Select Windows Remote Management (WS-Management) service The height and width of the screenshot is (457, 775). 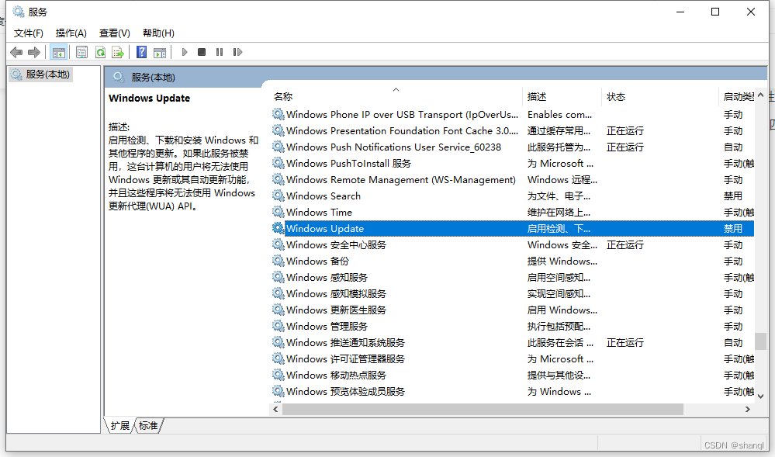pyautogui.click(x=401, y=179)
